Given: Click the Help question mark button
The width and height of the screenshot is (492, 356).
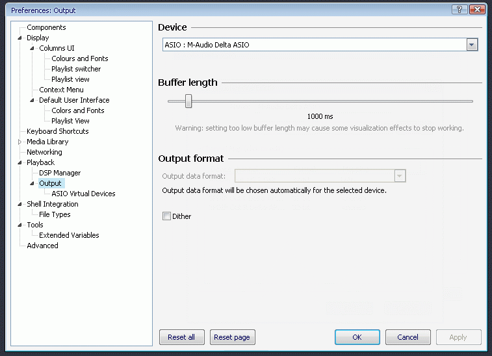Looking at the screenshot, I should pyautogui.click(x=460, y=10).
